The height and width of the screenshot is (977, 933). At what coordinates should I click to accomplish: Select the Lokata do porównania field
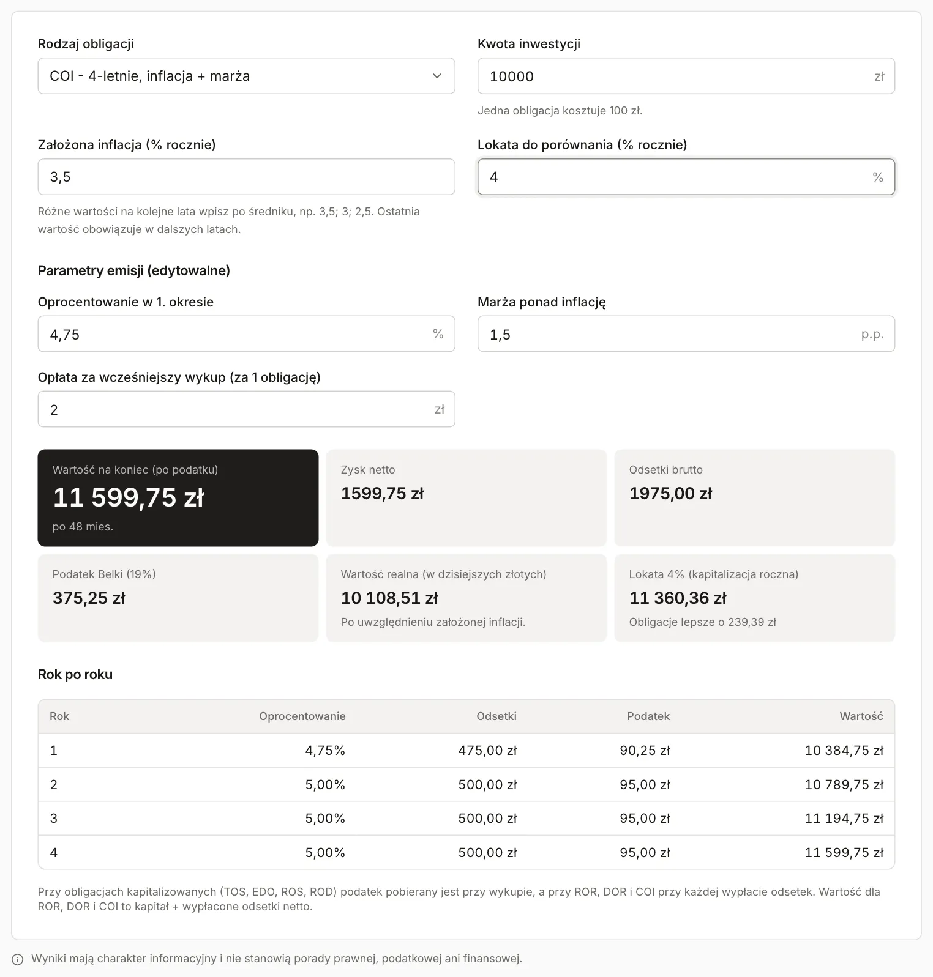[x=686, y=177]
